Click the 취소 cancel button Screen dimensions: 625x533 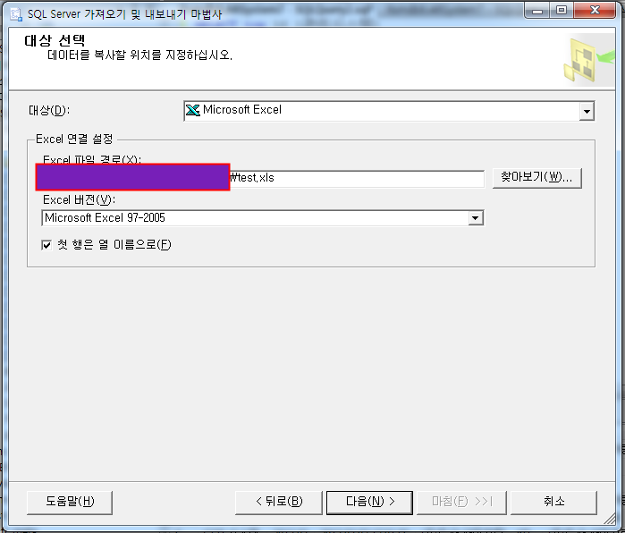pyautogui.click(x=553, y=503)
